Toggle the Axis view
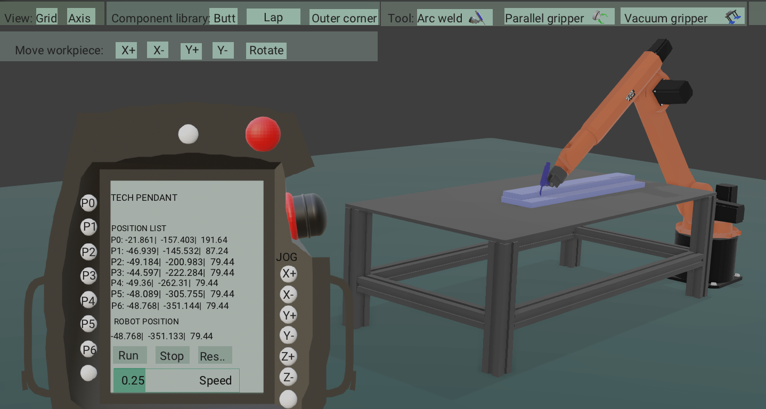The height and width of the screenshot is (409, 766). pos(81,18)
